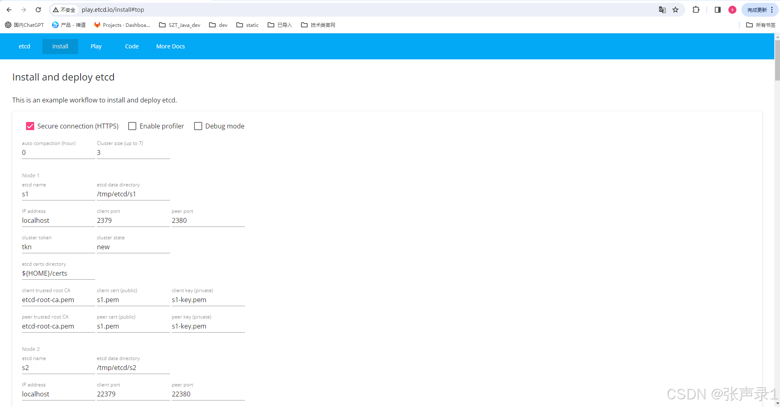780x407 pixels.
Task: Go forward in browser history
Action: [24, 10]
